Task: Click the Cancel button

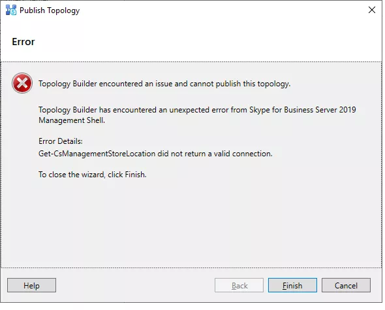Action: pyautogui.click(x=346, y=285)
